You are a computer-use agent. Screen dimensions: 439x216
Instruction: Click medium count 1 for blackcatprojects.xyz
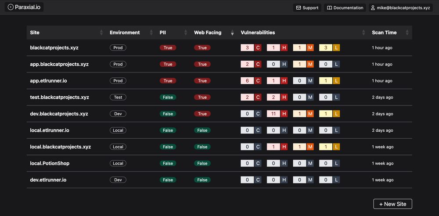(299, 47)
